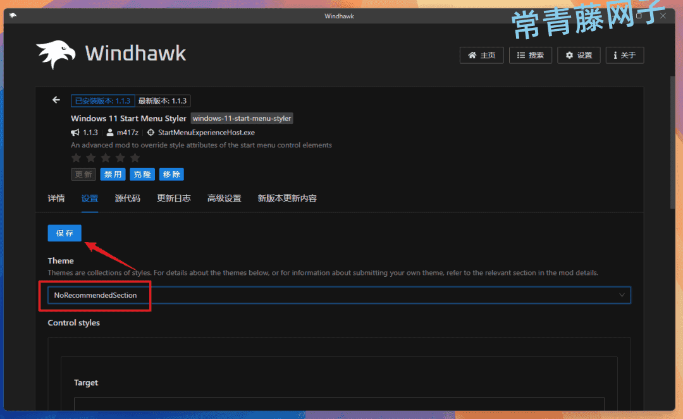The height and width of the screenshot is (419, 683).
Task: Rate the mod three stars
Action: (106, 157)
